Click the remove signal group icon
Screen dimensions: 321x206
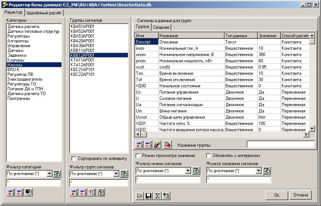tap(82, 192)
